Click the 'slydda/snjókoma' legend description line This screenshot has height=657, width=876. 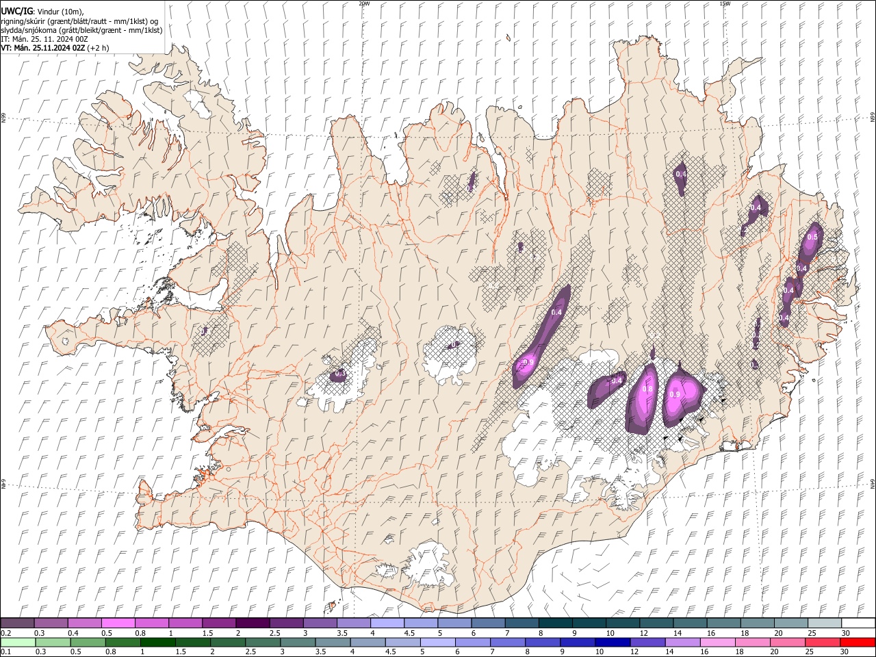(81, 30)
